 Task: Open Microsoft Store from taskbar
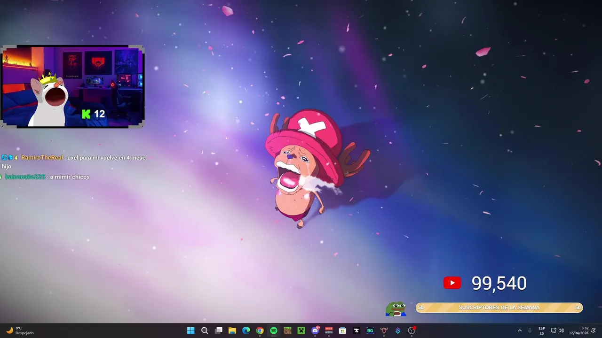pyautogui.click(x=342, y=330)
